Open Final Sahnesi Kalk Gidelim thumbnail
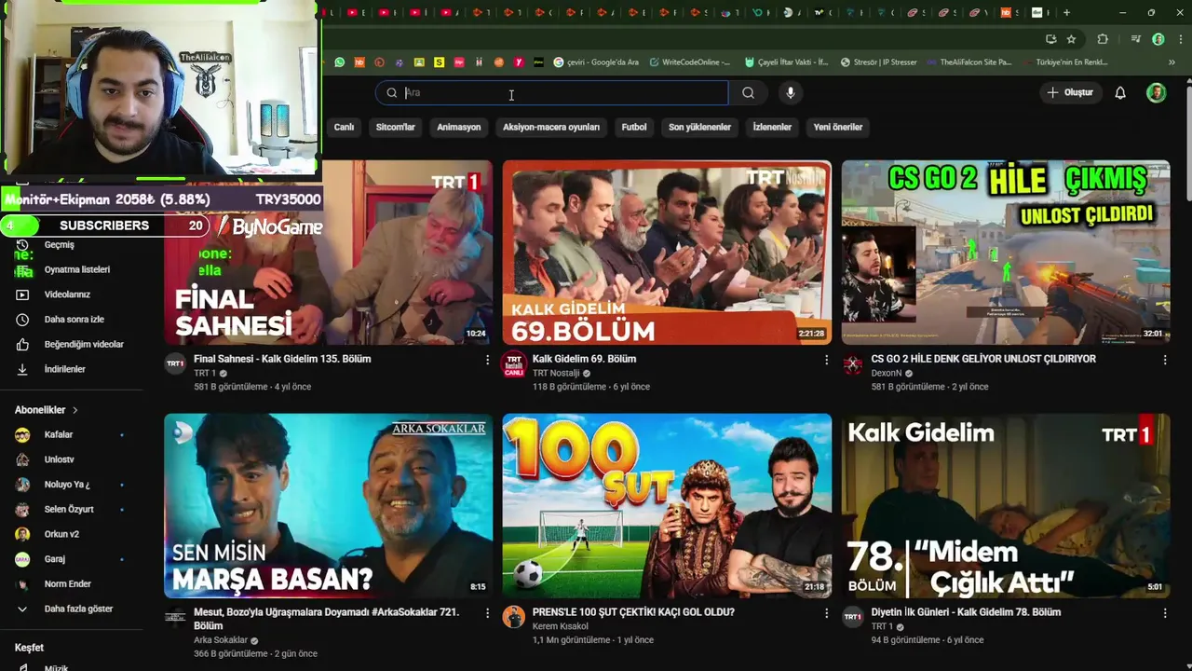 329,252
